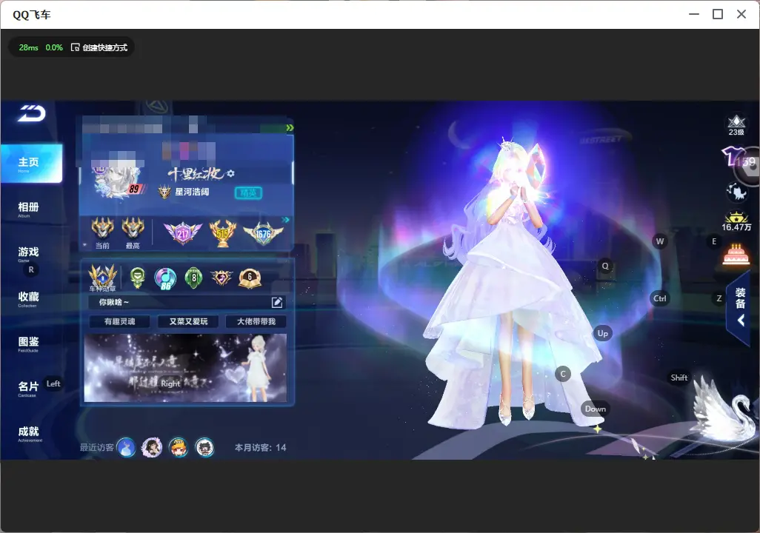
Task: Select the 名片 card case tab
Action: (x=28, y=388)
